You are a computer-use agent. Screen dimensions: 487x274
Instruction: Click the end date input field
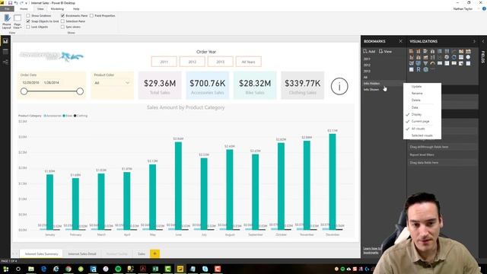(x=52, y=83)
